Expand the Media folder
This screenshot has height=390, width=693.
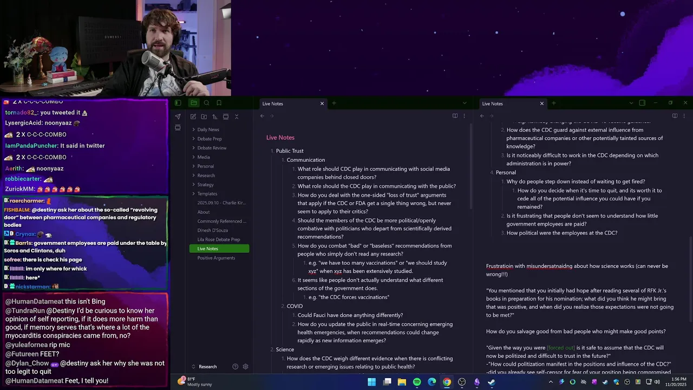(219, 157)
